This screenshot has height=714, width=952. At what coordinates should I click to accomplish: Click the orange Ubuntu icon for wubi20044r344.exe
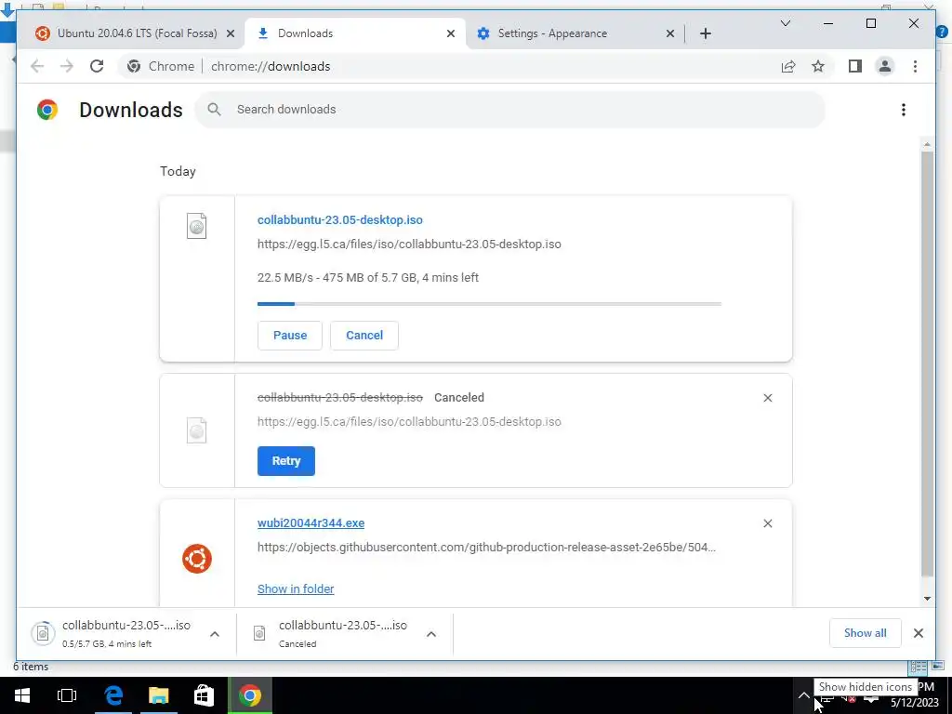click(197, 559)
